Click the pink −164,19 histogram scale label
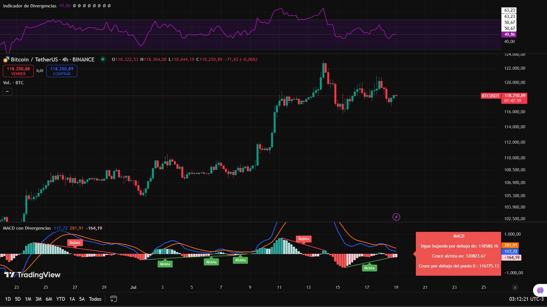The height and width of the screenshot is (307, 547). pos(511,257)
